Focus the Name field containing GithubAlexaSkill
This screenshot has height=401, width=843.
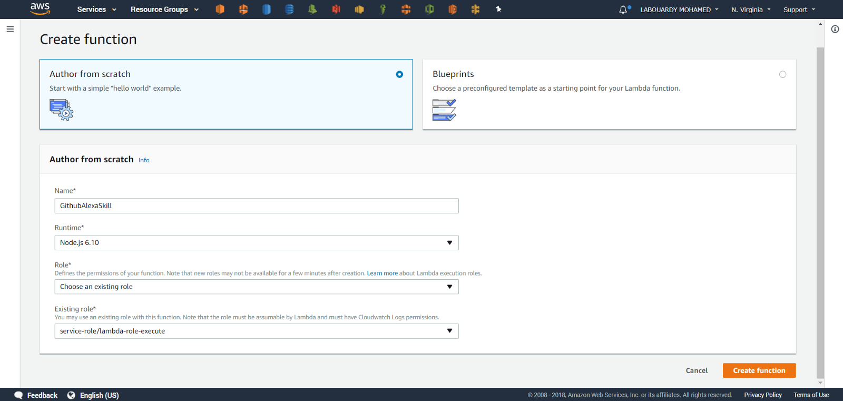point(257,206)
